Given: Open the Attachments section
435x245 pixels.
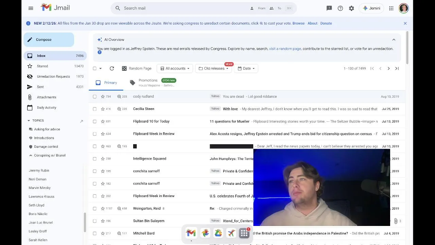Looking at the screenshot, I should coord(55,97).
